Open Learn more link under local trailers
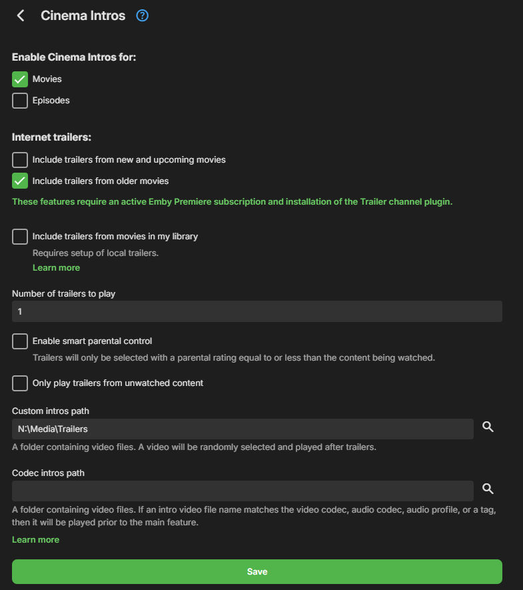Screen dimensions: 523x590 point(56,268)
